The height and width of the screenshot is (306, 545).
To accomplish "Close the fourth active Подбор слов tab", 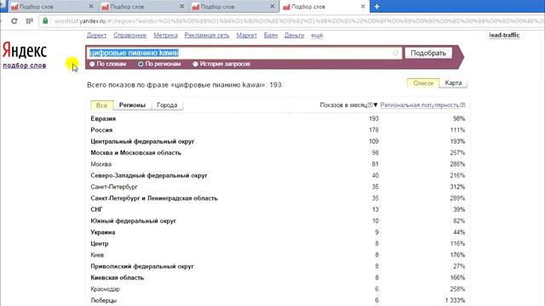I will coord(363,7).
